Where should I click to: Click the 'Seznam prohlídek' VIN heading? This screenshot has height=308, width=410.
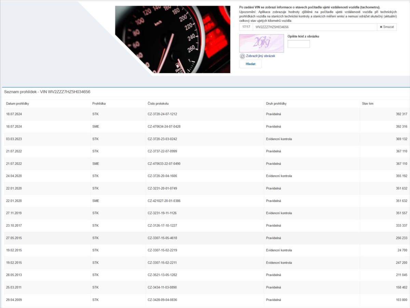pos(47,92)
